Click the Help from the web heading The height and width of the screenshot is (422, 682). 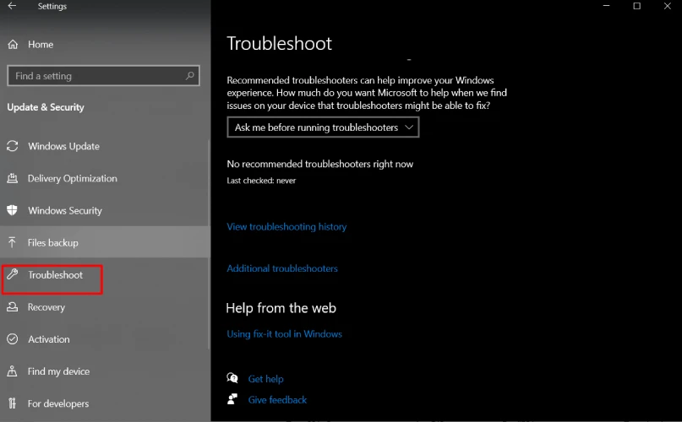click(281, 308)
